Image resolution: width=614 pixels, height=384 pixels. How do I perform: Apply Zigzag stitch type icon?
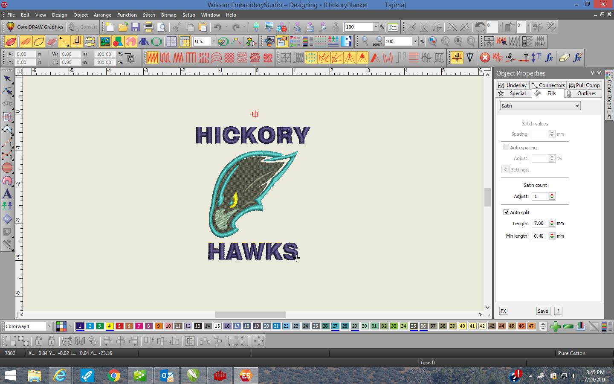click(178, 57)
